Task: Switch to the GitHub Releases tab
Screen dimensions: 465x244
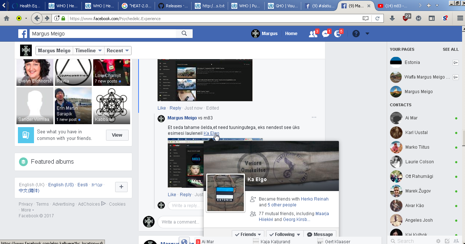Action: (x=174, y=6)
